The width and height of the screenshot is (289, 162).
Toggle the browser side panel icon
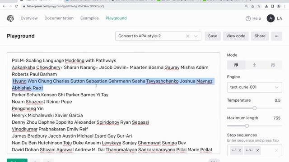273,6
